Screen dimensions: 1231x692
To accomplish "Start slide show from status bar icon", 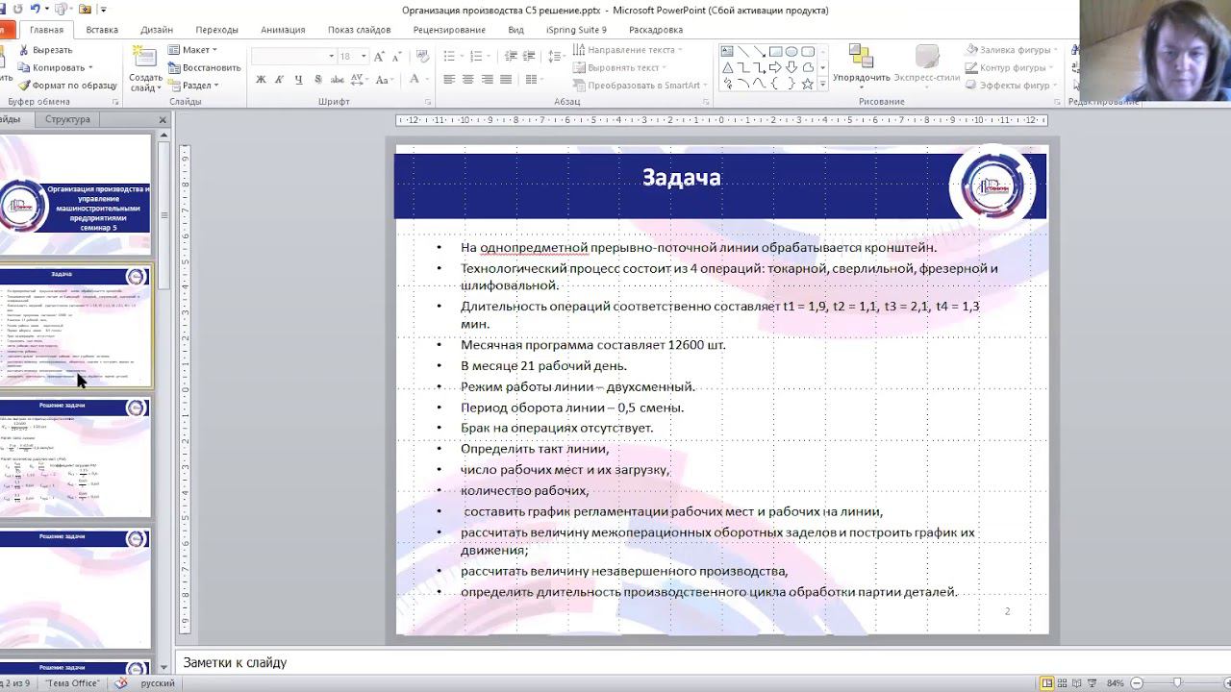I will tap(1093, 683).
